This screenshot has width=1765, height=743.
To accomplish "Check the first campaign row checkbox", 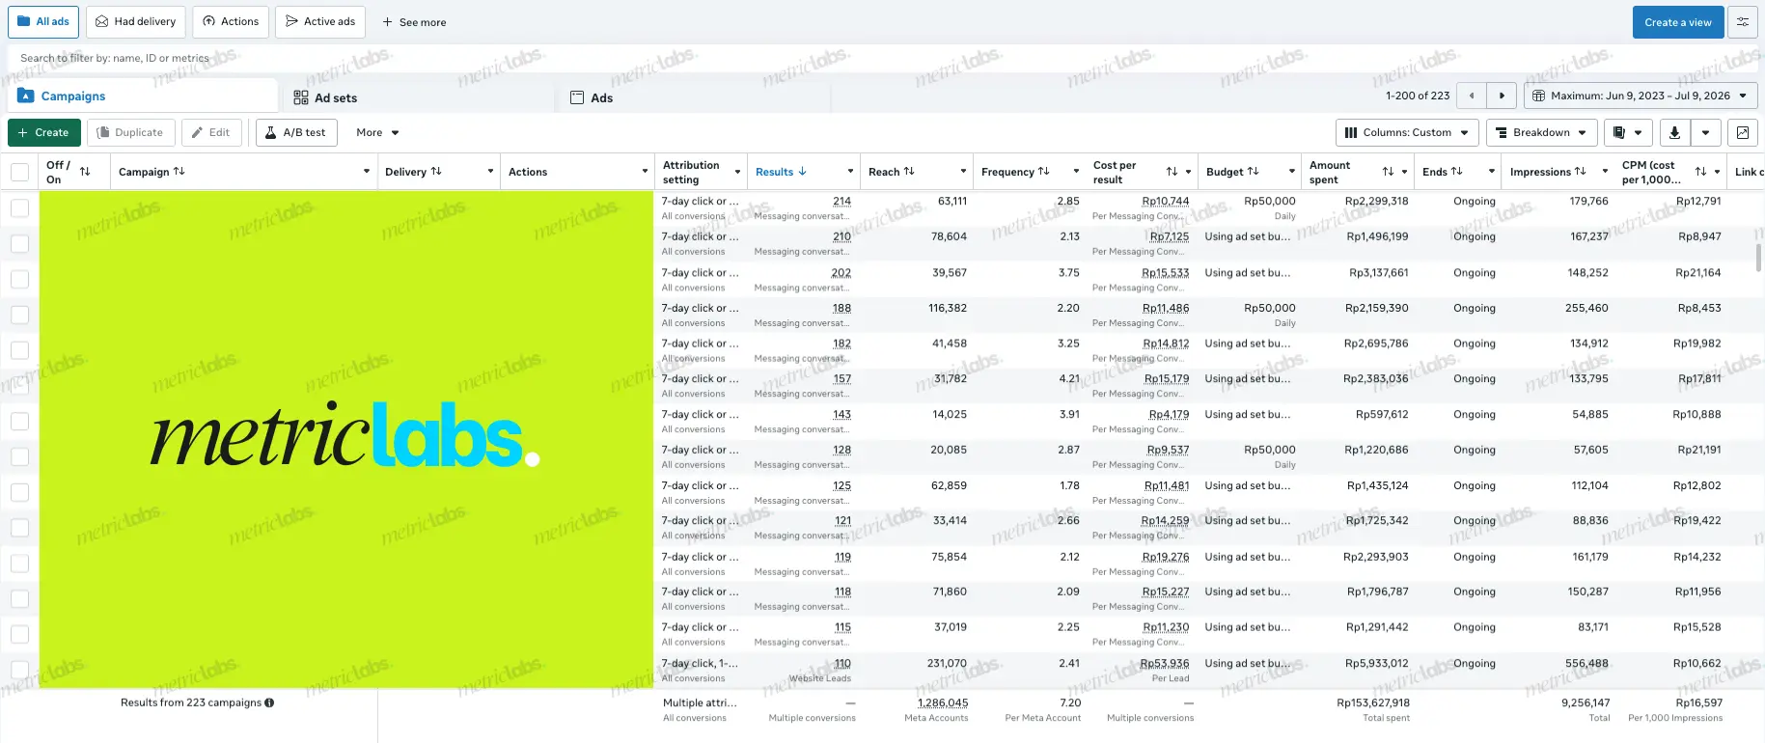I will pos(19,207).
